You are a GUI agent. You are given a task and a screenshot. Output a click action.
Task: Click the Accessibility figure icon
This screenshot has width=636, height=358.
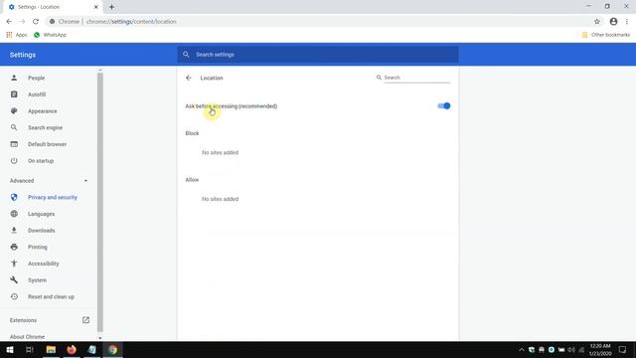[14, 264]
